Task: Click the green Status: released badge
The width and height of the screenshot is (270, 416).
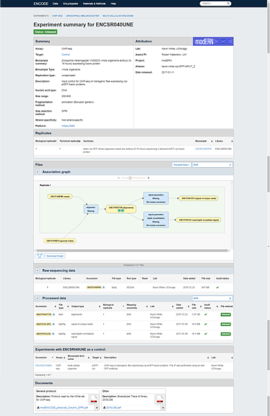Action: pyautogui.click(x=45, y=32)
